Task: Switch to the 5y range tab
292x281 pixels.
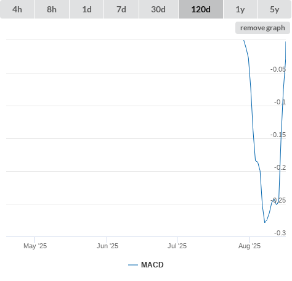Action: point(274,9)
